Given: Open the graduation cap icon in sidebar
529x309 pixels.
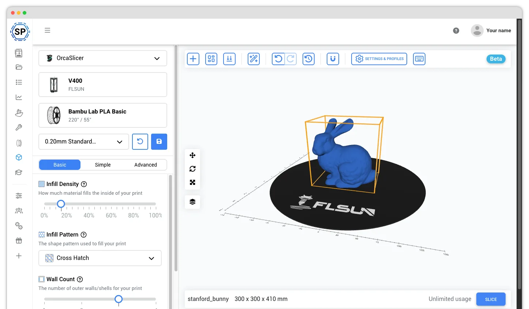Looking at the screenshot, I should click(x=19, y=172).
